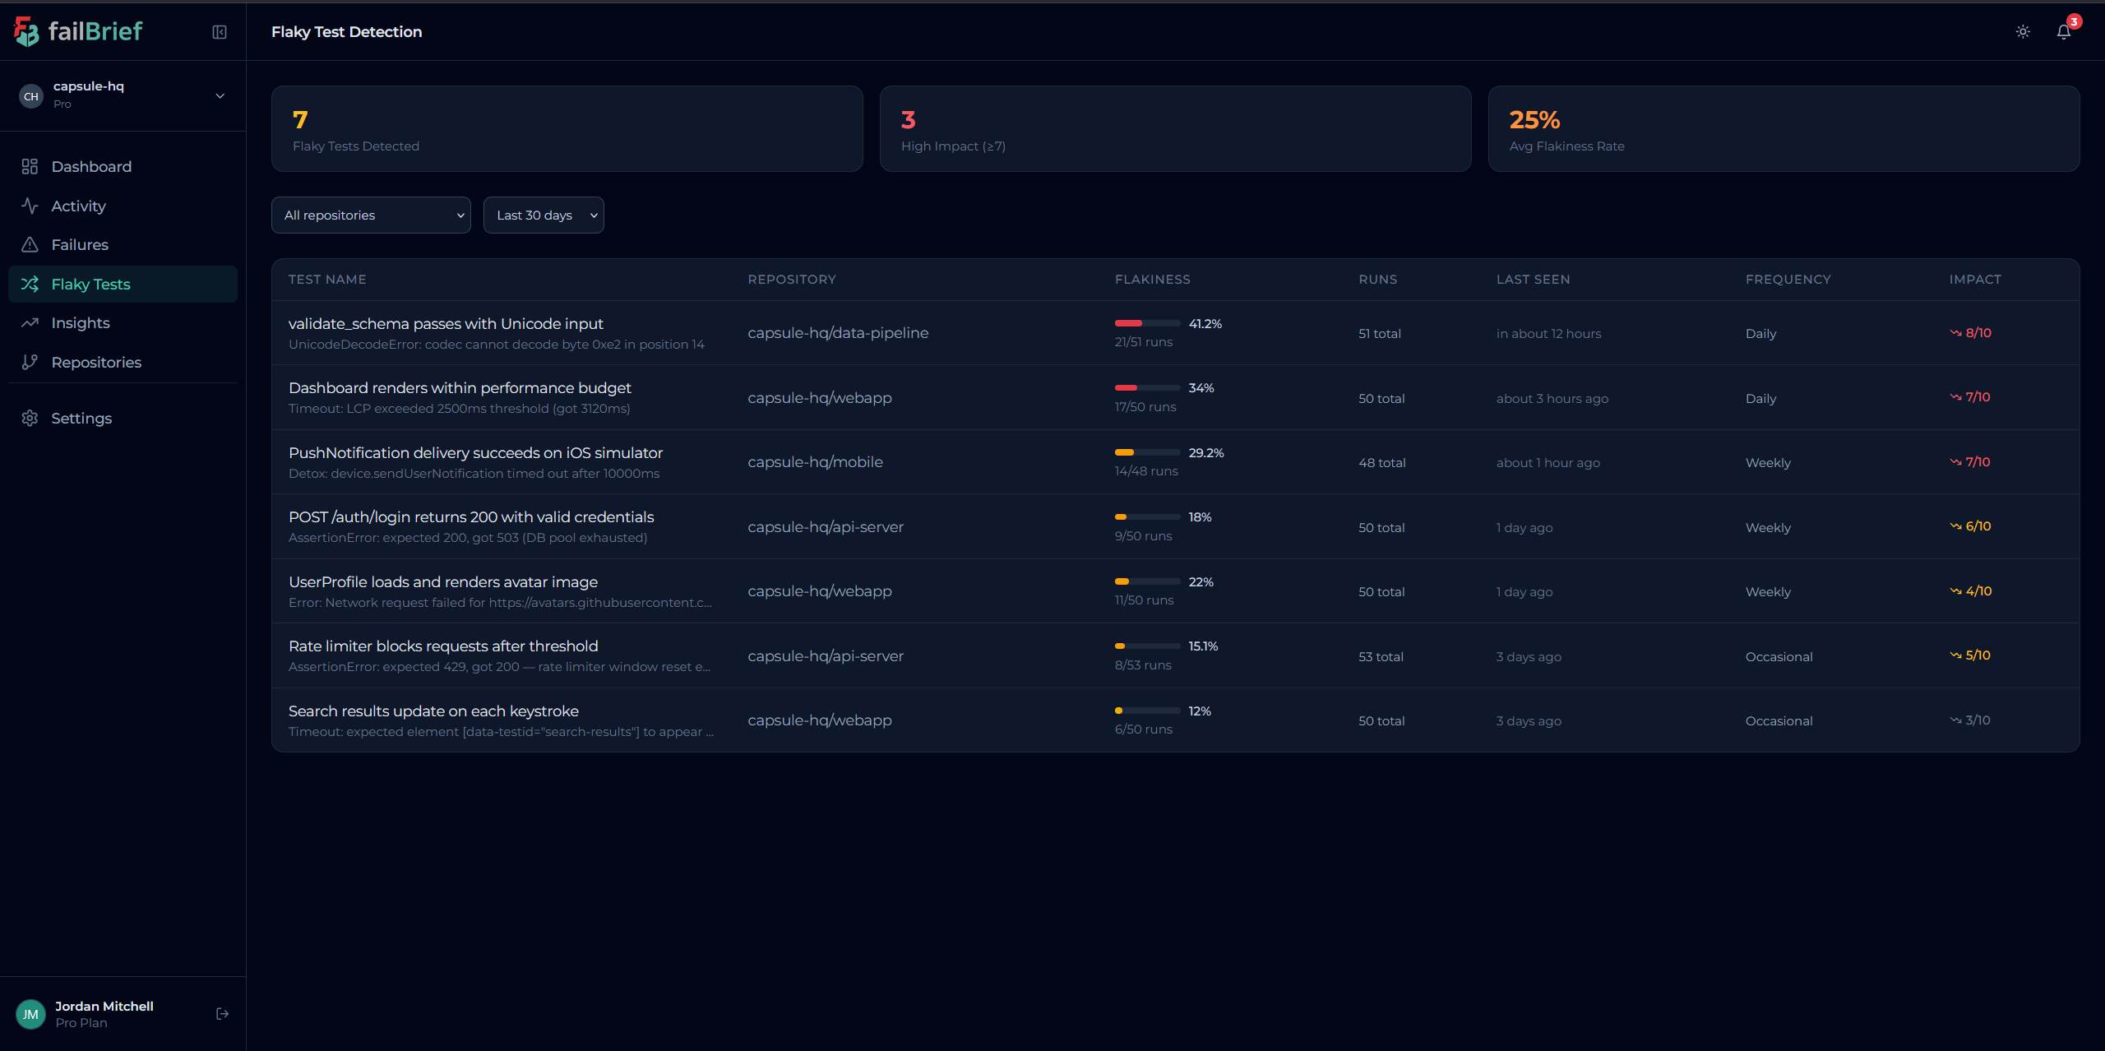The height and width of the screenshot is (1051, 2105).
Task: Click the LAST SEEN column header
Action: click(x=1533, y=280)
